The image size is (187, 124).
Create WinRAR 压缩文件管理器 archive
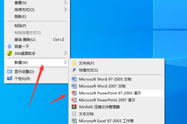[116, 107]
